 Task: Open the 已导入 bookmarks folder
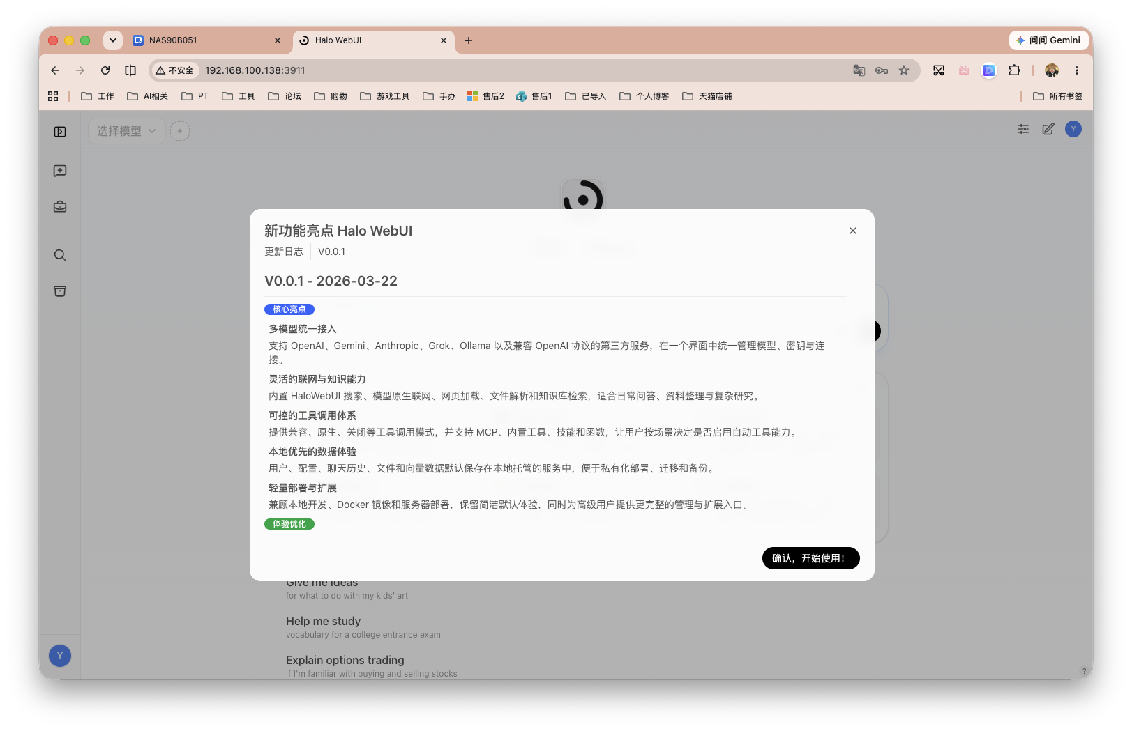click(x=586, y=96)
